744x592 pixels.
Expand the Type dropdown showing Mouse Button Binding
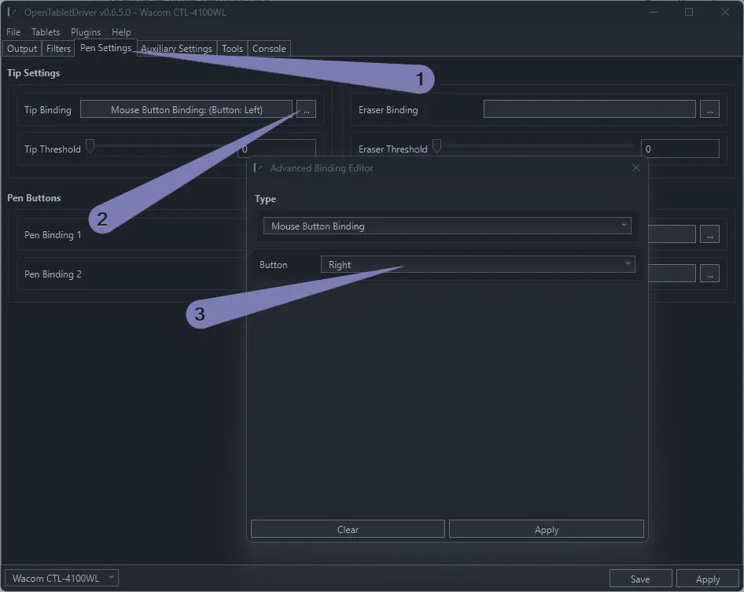tap(447, 226)
